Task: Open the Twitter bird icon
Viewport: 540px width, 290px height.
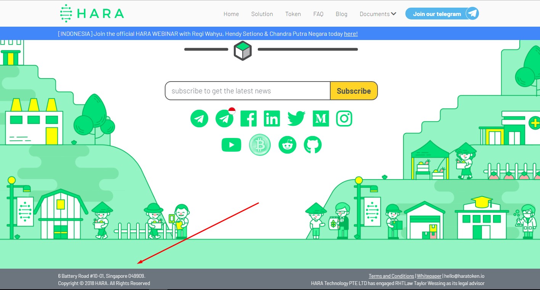Action: [296, 119]
